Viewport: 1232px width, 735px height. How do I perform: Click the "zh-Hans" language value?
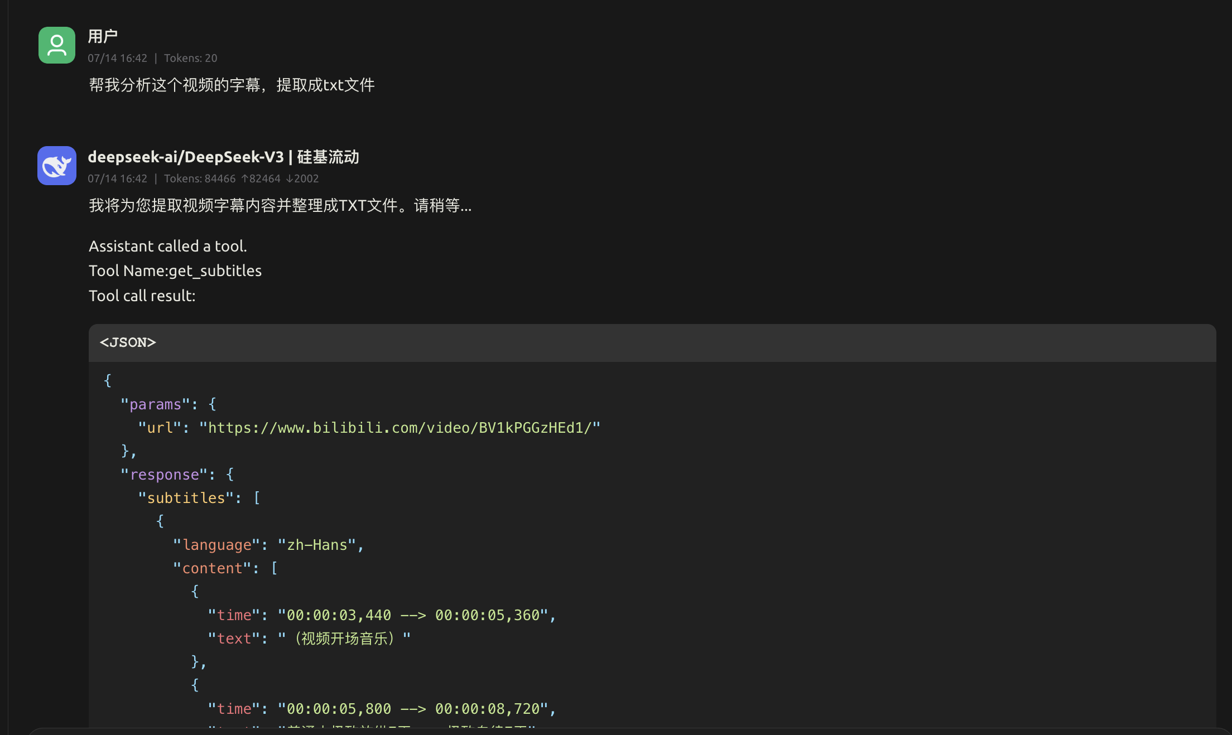point(317,545)
